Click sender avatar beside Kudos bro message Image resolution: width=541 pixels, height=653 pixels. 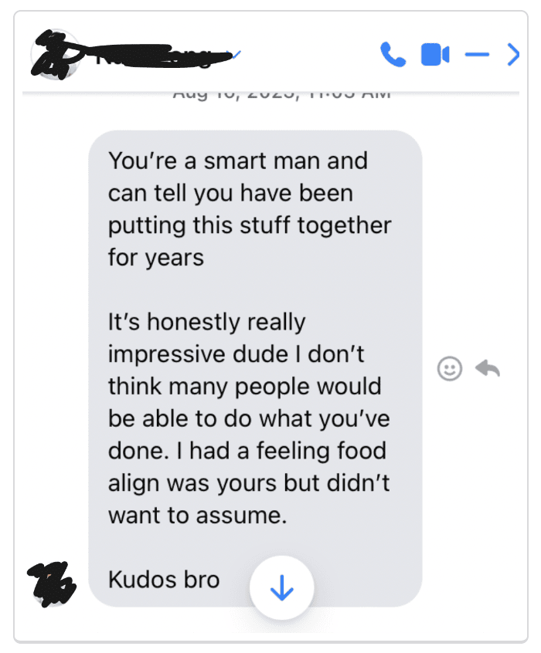pyautogui.click(x=52, y=584)
